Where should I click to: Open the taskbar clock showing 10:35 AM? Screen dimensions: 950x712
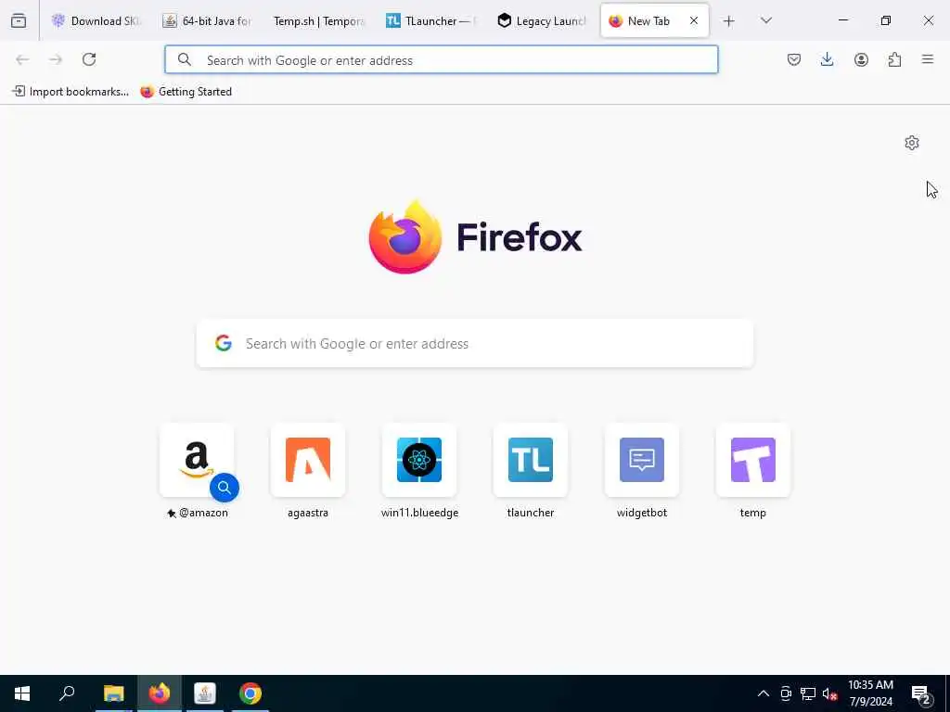(870, 693)
